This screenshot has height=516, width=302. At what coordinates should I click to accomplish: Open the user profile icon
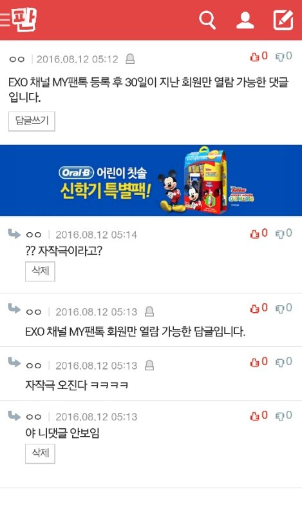(245, 20)
